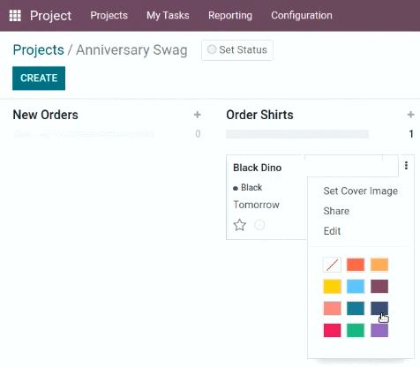Open the Set Status selector
This screenshot has width=420, height=367.
pos(237,50)
